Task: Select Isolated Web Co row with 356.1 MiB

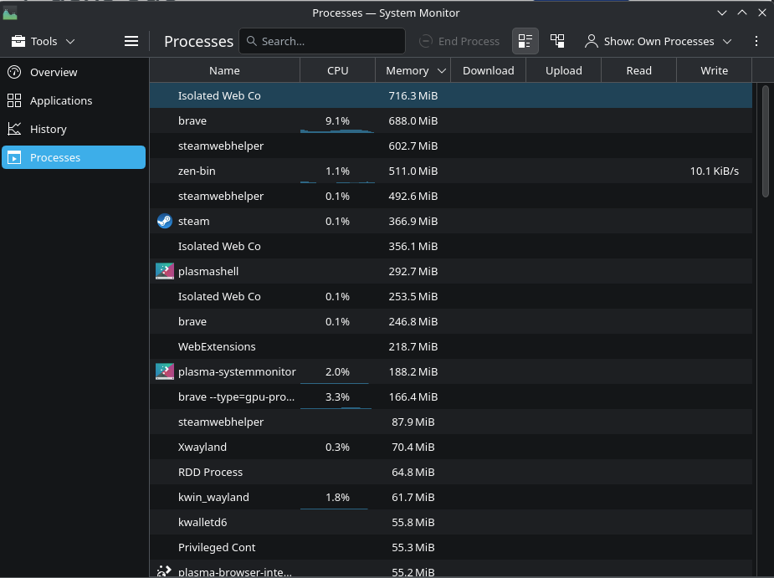Action: point(451,246)
